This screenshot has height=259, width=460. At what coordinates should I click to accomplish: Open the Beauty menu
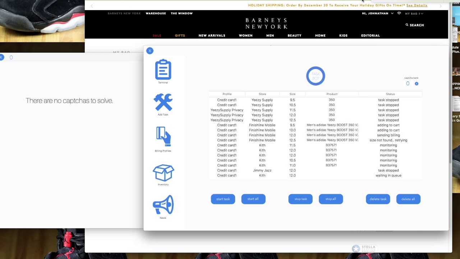click(294, 36)
